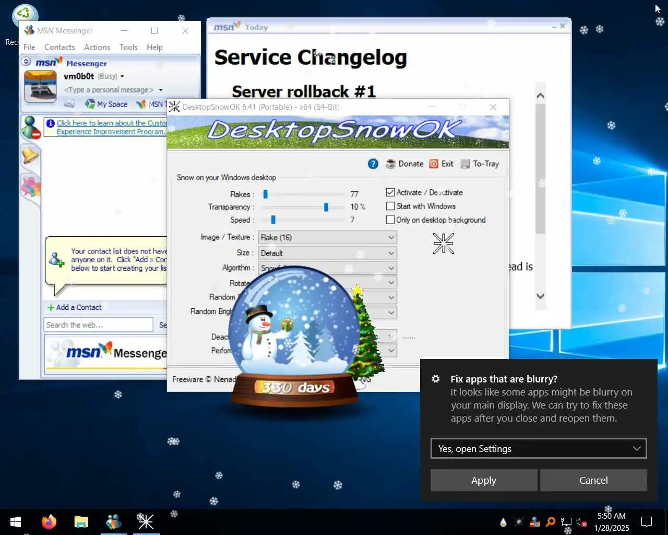668x535 pixels.
Task: Open File Explorer from the taskbar
Action: coord(81,522)
